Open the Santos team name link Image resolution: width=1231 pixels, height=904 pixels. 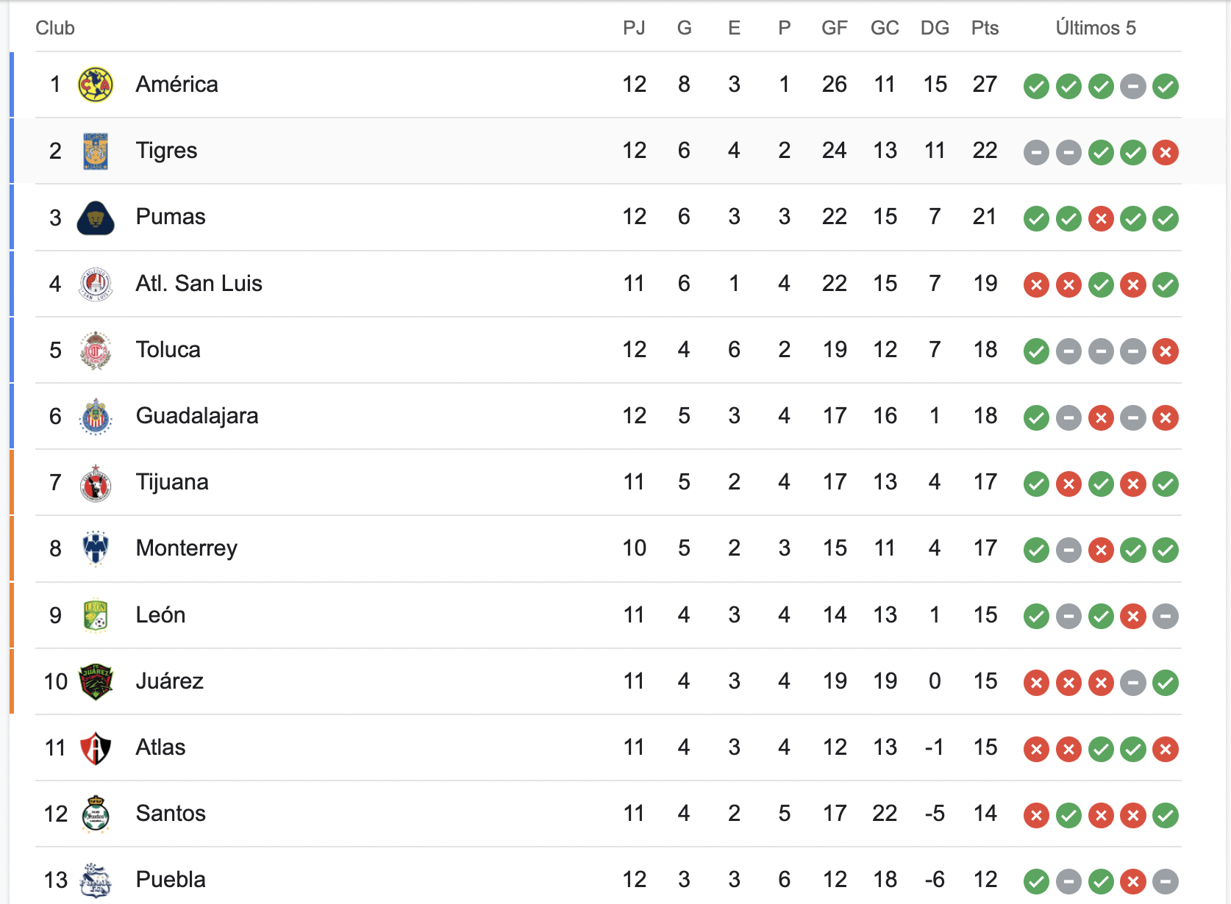pyautogui.click(x=171, y=814)
